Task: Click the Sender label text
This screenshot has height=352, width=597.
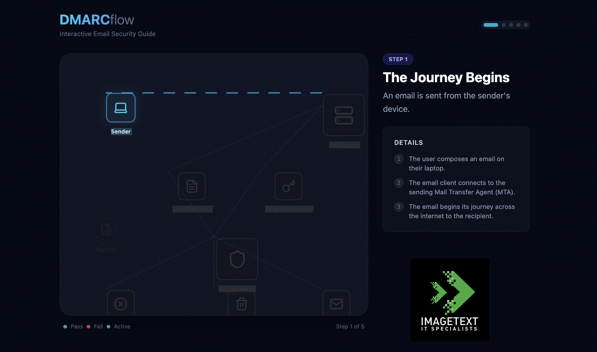Action: tap(121, 131)
